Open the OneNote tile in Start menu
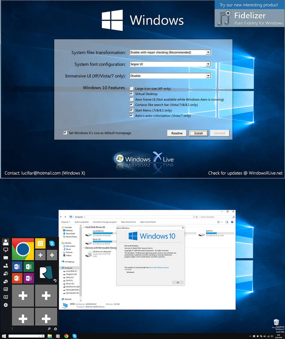285x339 pixels. [x=29, y=278]
